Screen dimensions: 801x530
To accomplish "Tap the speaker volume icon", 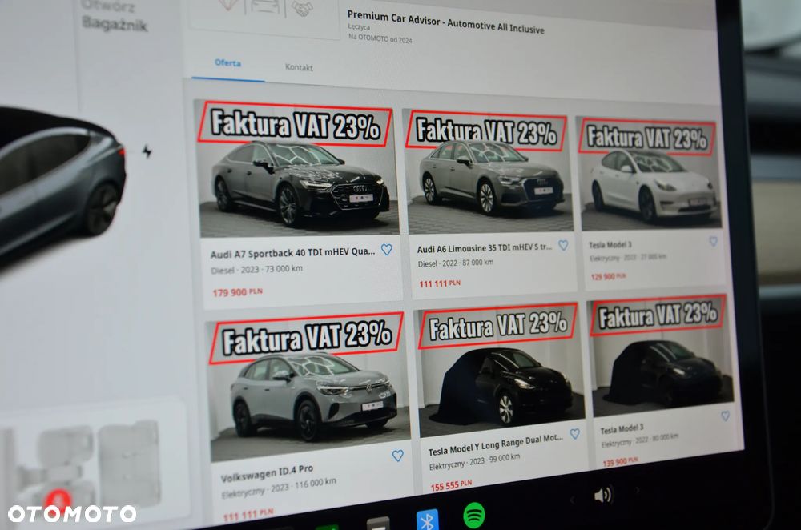I will 603,494.
